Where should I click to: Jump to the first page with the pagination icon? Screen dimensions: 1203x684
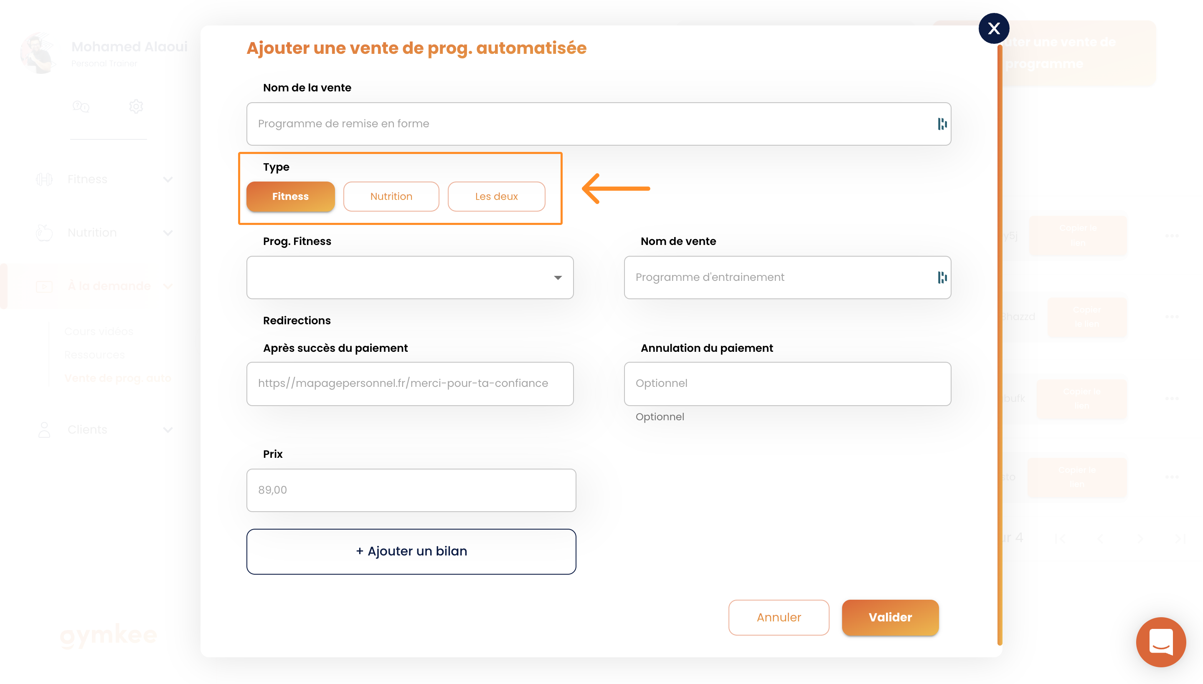(x=1060, y=538)
